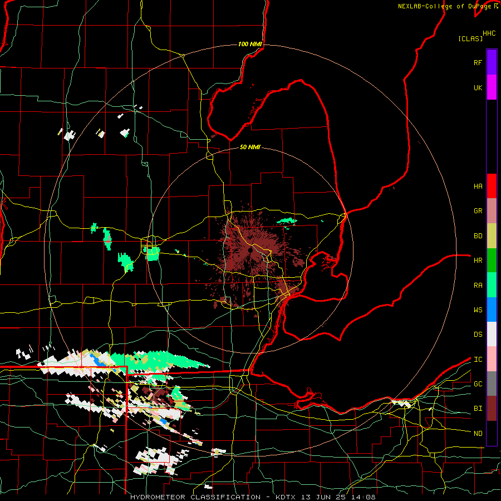Click the 'GR' legend label
Screen dimensions: 501x501
[x=478, y=211]
